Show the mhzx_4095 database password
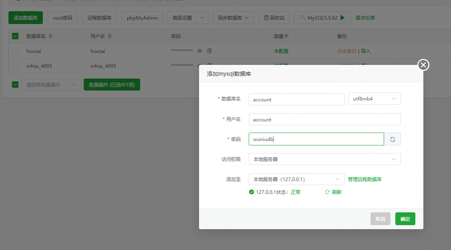This screenshot has width=451, height=250. [x=199, y=66]
